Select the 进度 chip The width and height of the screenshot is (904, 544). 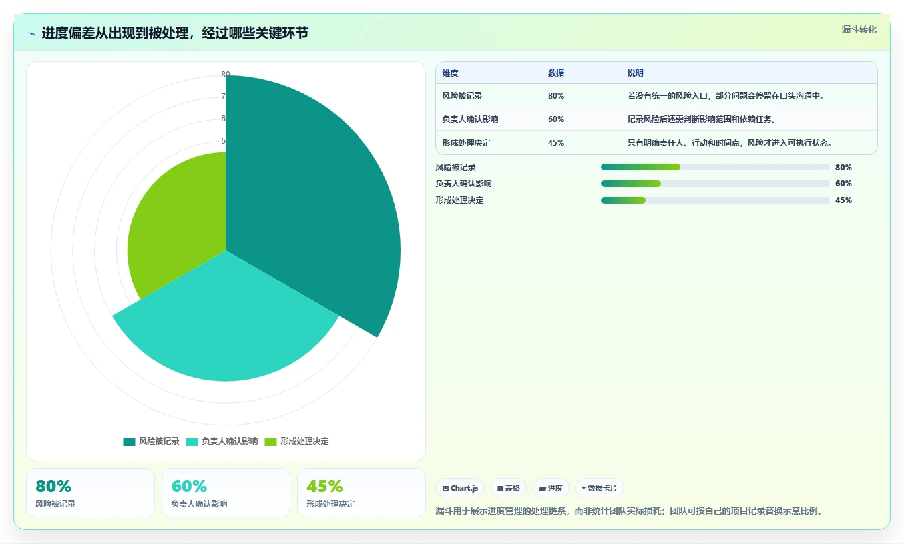551,488
